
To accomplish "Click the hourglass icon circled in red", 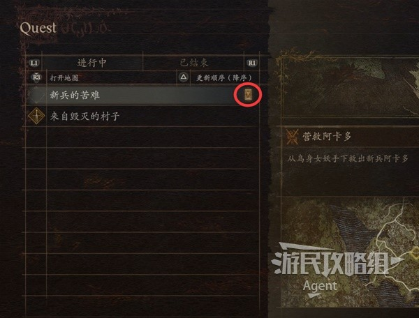I will tap(249, 95).
